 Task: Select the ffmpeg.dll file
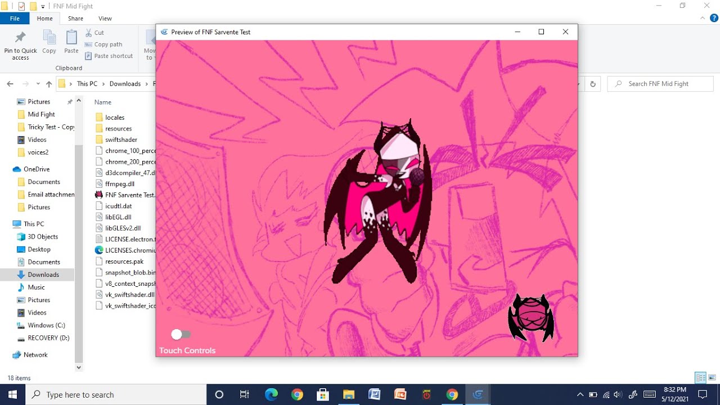120,184
